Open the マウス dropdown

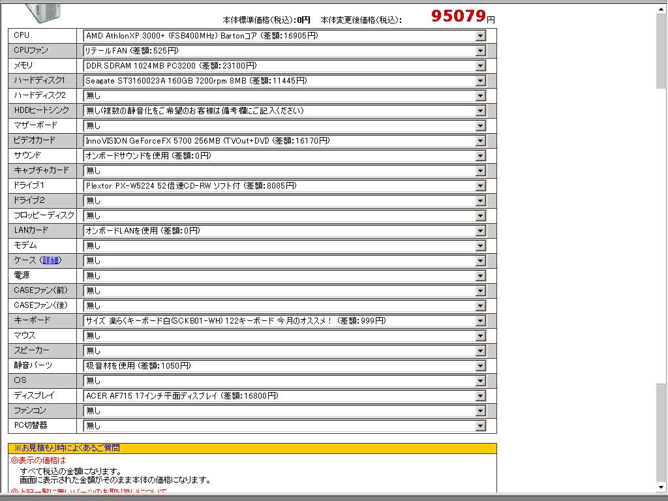pos(480,336)
